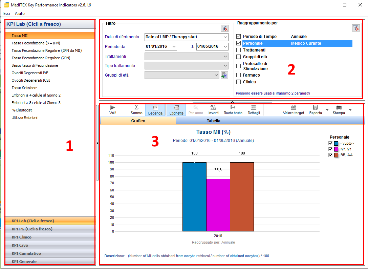368x269 pixels.
Task: Click the Valore target chart icon
Action: (294, 108)
